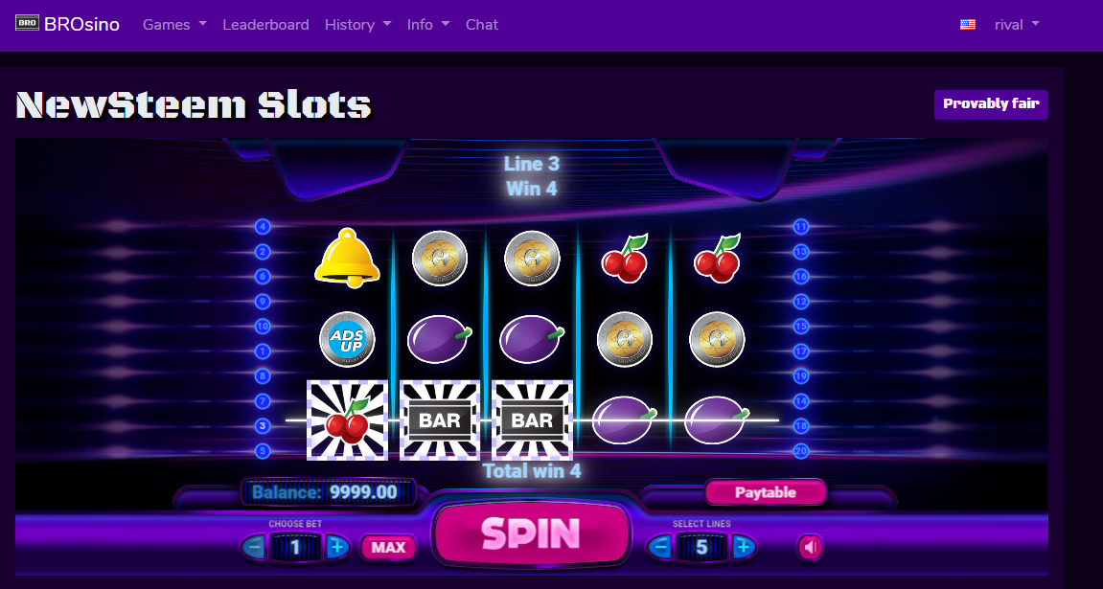Expand the Info menu
Viewport: 1103px width, 589px height.
[427, 25]
